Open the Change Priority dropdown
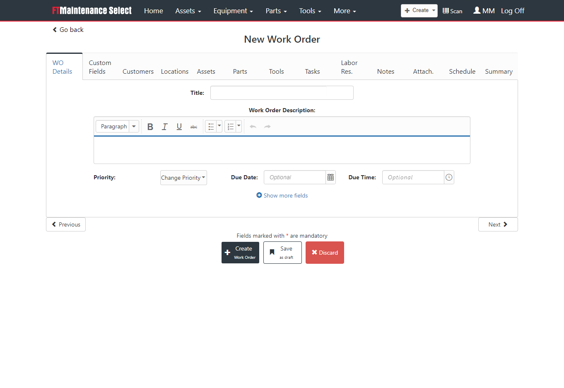The width and height of the screenshot is (564, 388). coord(183,177)
